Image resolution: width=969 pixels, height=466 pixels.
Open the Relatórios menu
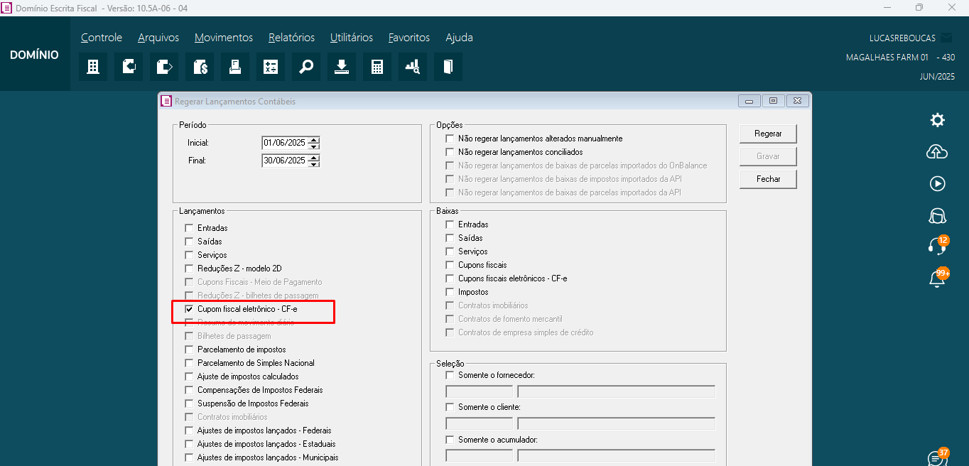pos(291,38)
